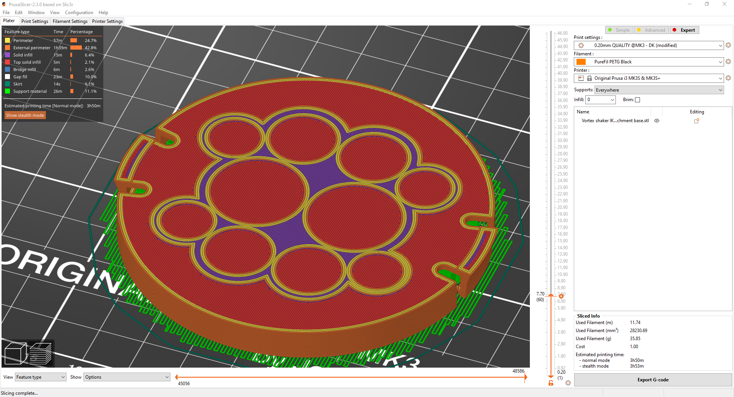Switch to Print Settings tab
Image resolution: width=734 pixels, height=397 pixels.
click(x=35, y=21)
